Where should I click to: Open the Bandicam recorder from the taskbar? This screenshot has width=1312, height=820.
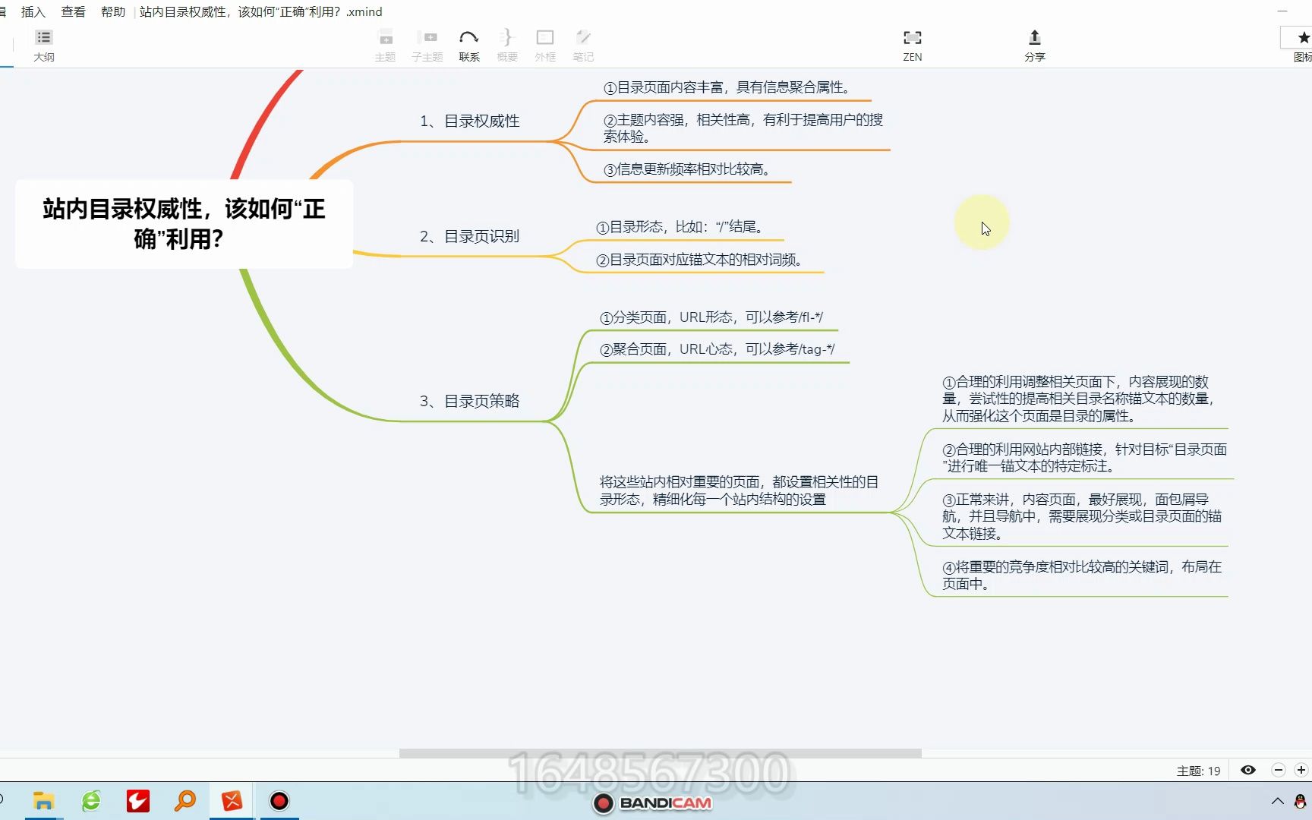click(279, 801)
